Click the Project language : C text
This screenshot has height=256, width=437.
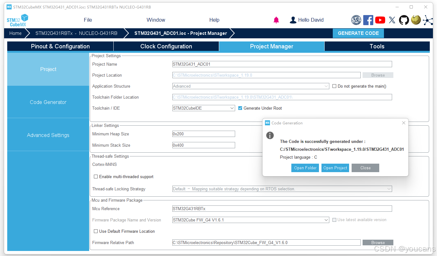coord(299,157)
